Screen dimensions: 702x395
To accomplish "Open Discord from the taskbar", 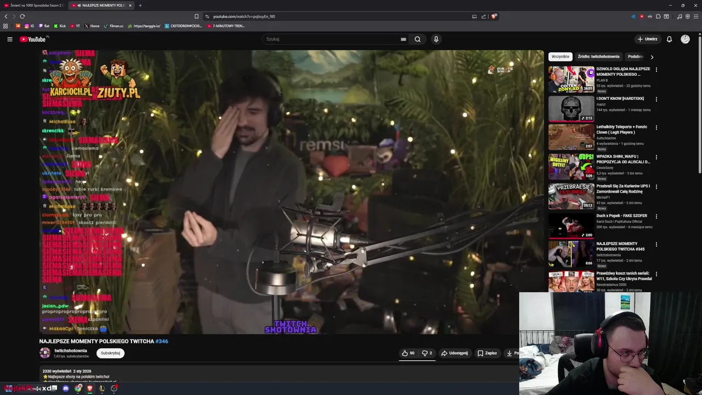I will click(x=66, y=388).
